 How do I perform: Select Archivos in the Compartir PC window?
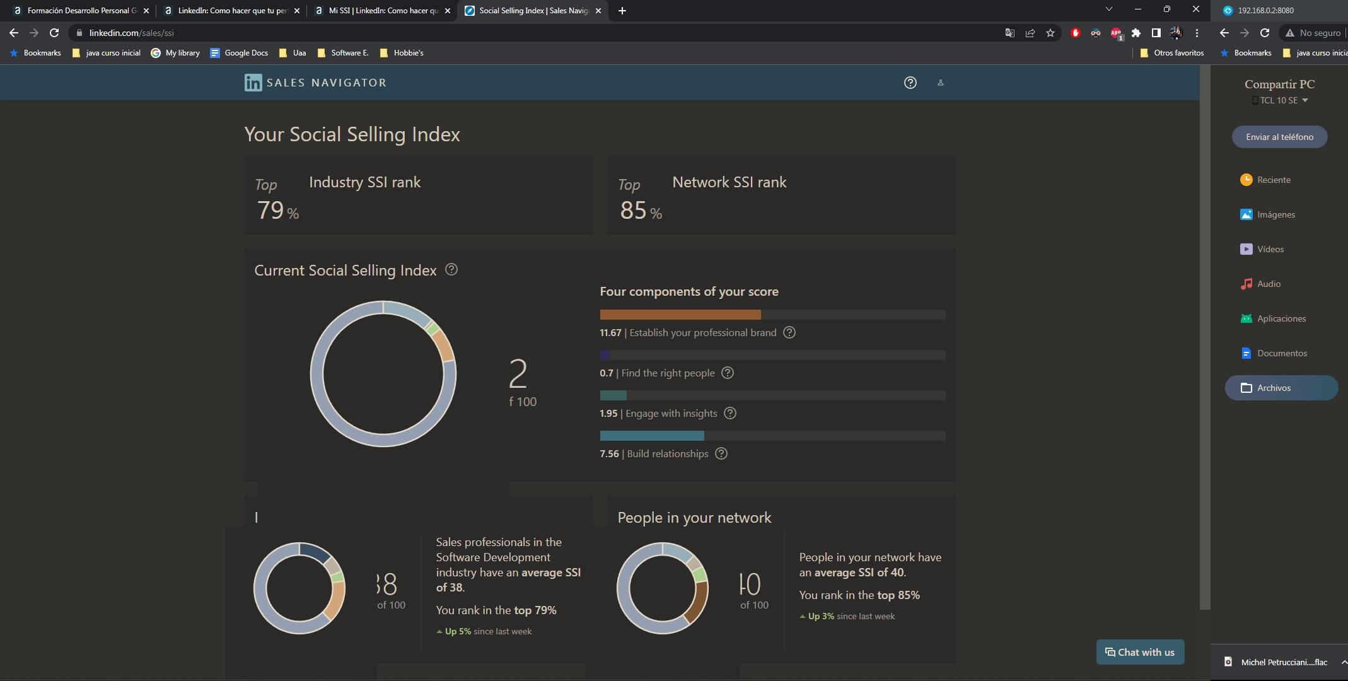click(x=1281, y=388)
